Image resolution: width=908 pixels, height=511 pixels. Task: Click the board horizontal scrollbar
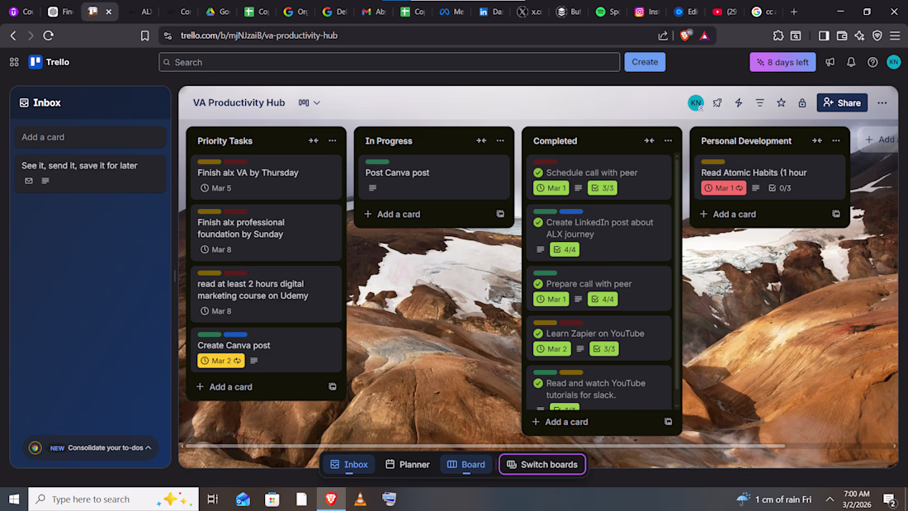(485, 446)
